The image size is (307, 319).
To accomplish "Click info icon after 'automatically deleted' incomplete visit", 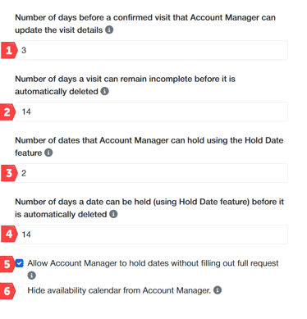I will point(105,91).
